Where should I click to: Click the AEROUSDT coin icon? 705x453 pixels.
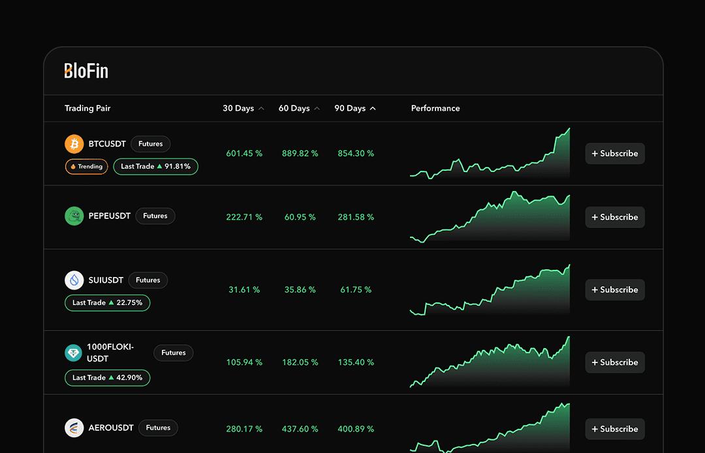(x=74, y=428)
